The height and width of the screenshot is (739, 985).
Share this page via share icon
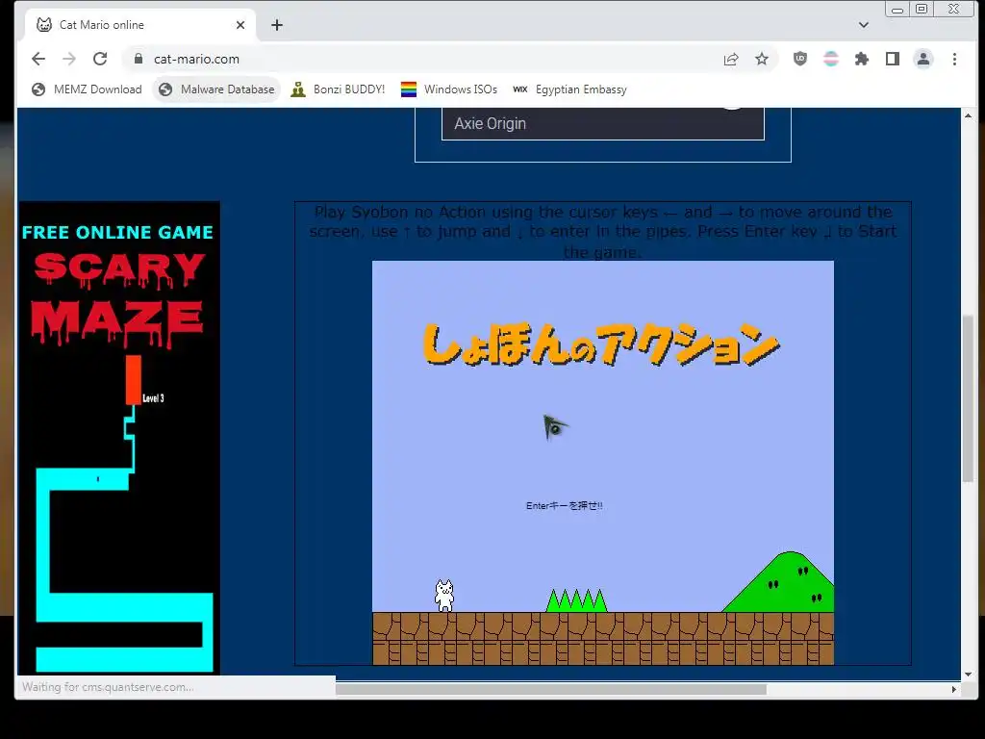731,59
